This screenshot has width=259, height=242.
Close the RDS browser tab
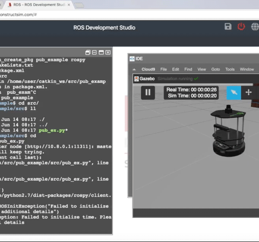[69, 5]
